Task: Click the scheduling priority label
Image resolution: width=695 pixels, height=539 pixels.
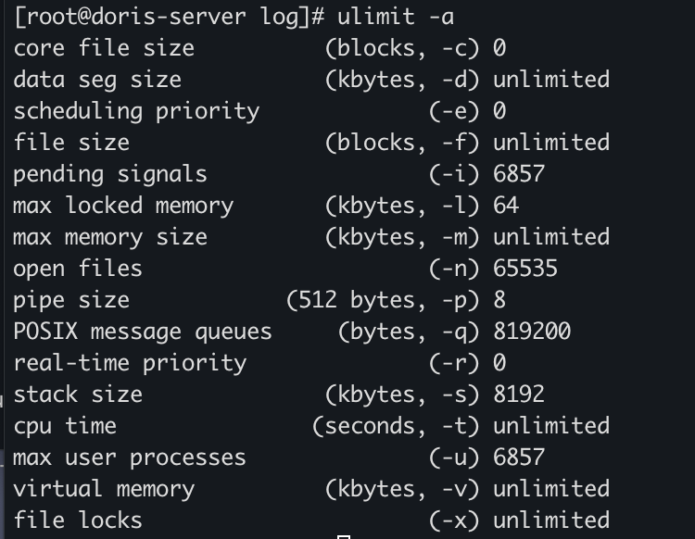Action: [x=136, y=110]
